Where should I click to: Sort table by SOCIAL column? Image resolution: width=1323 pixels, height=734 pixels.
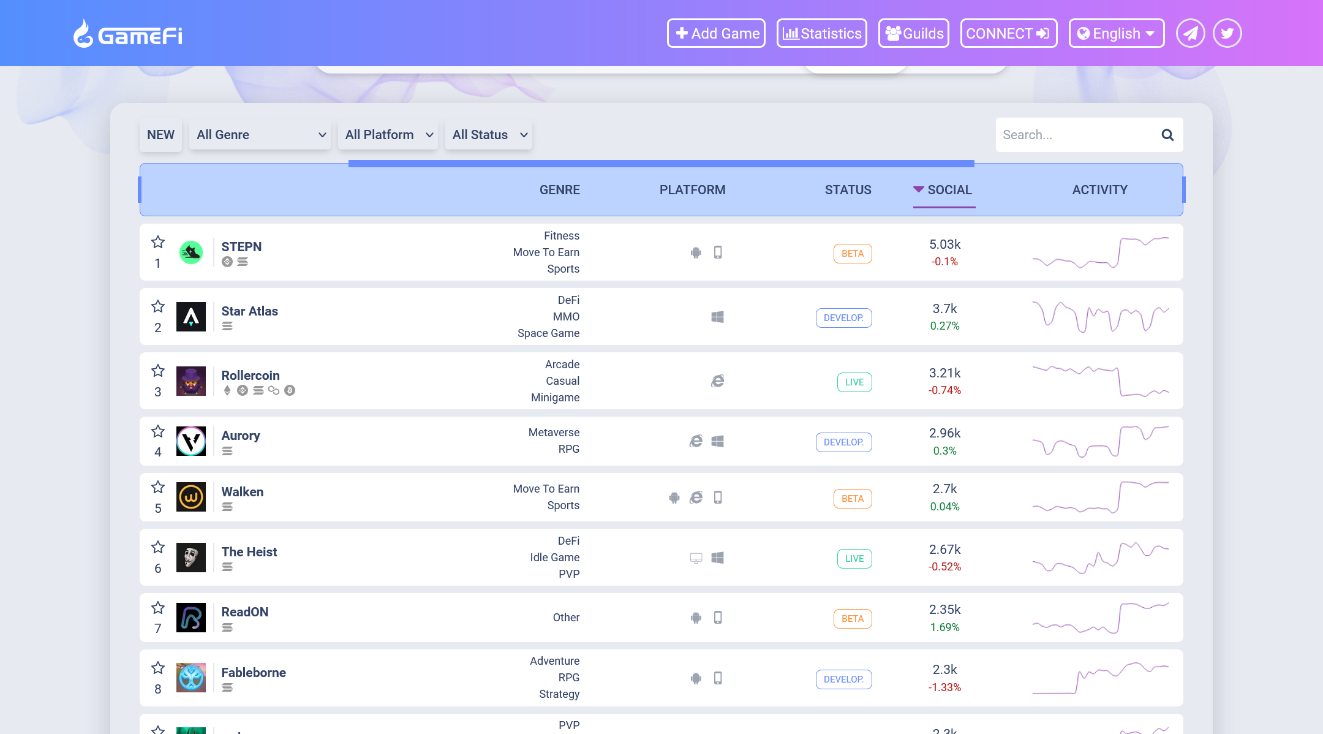click(x=944, y=190)
